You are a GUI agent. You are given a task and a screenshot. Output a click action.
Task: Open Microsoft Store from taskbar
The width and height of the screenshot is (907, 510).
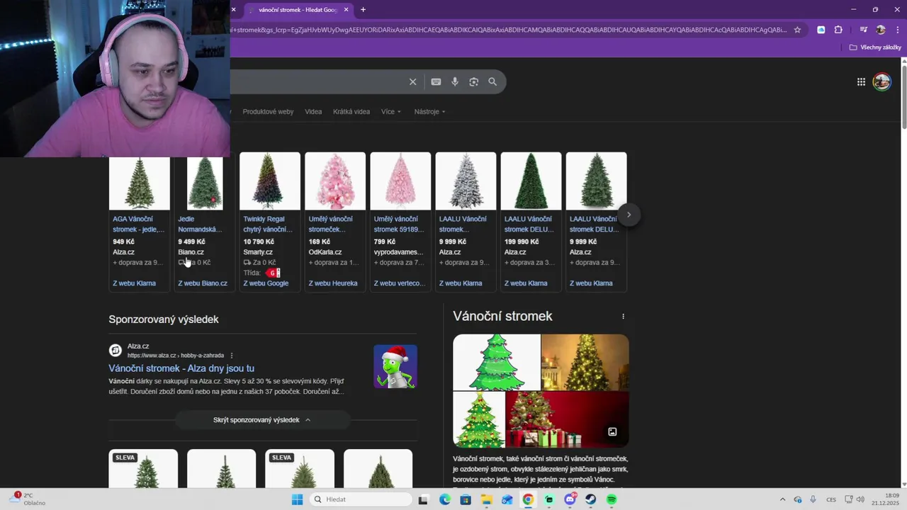point(466,499)
